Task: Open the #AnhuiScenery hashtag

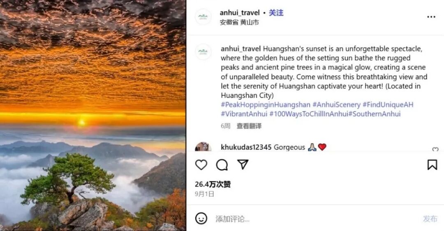Action: tap(336, 105)
